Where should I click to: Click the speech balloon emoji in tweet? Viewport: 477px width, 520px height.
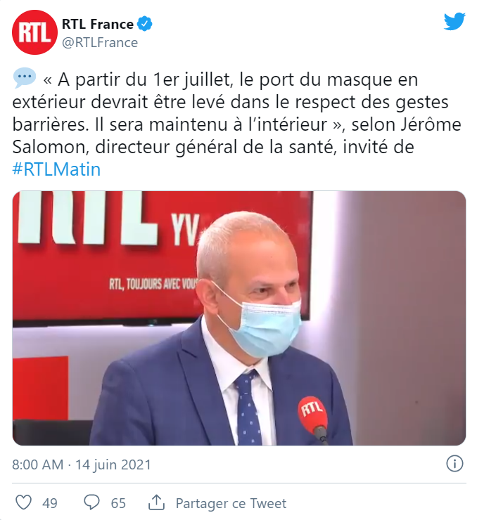25,78
